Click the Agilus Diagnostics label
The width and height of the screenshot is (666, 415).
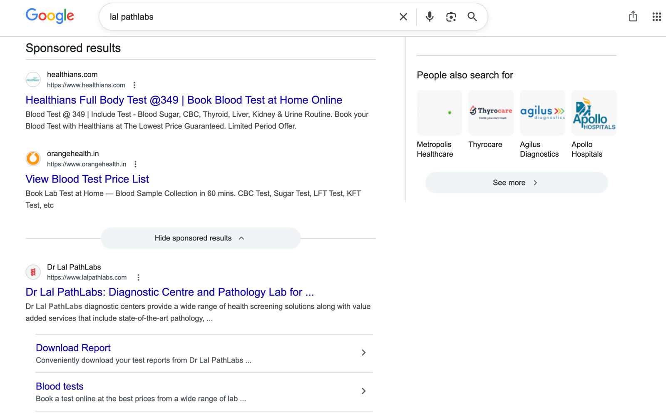point(539,149)
